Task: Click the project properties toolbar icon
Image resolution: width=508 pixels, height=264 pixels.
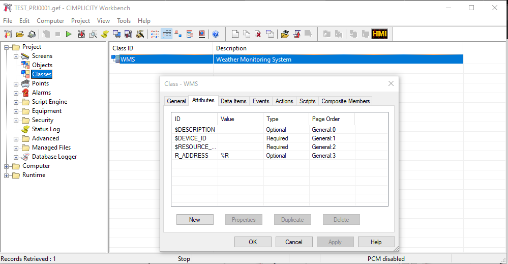Action: [x=128, y=34]
